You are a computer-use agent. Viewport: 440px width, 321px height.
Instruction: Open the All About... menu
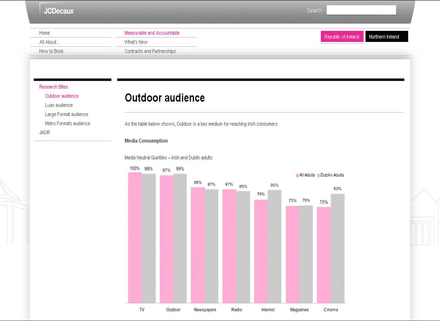tap(50, 42)
